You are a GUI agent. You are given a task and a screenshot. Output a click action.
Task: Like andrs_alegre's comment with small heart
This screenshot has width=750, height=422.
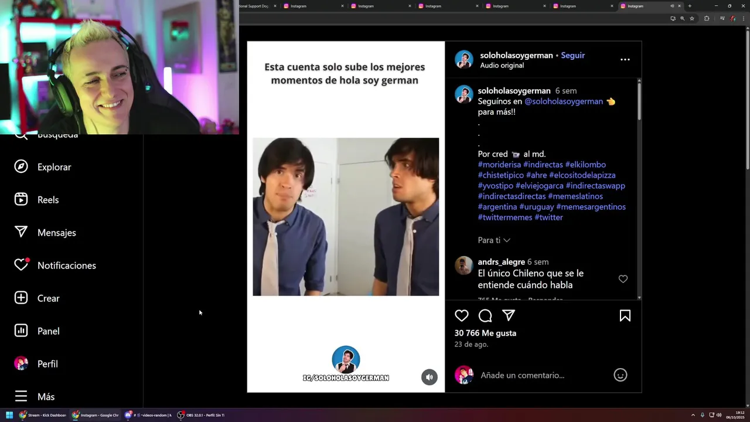(x=623, y=279)
